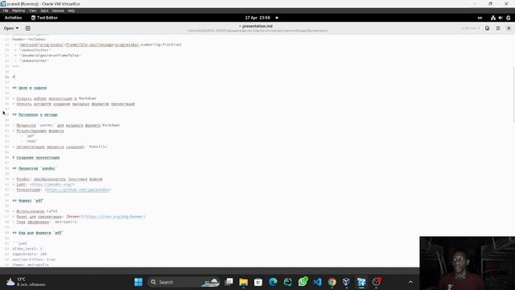Click the Windows taskbar Search box

coord(184,282)
